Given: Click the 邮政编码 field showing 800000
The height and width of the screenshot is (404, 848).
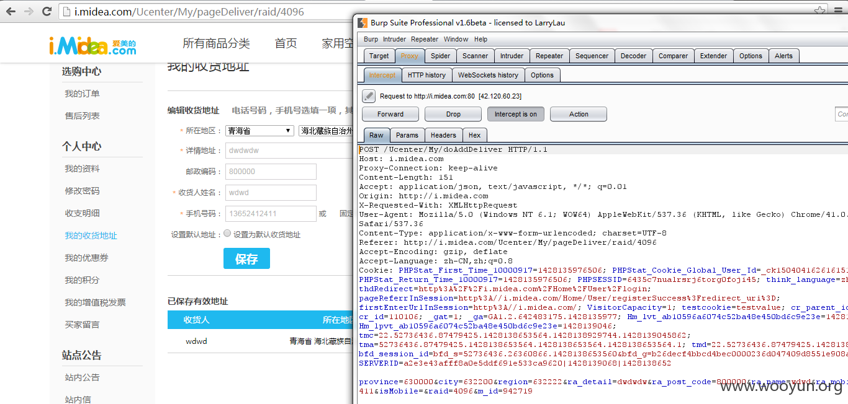Looking at the screenshot, I should tap(271, 172).
